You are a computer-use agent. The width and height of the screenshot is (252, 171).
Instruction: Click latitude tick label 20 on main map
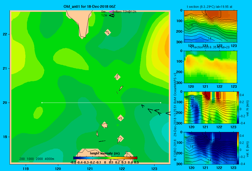(5, 103)
